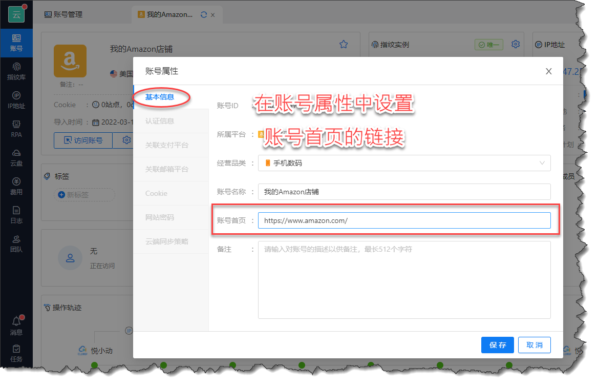The width and height of the screenshot is (598, 386).
Task: Click the 访问账号 button
Action: [83, 140]
